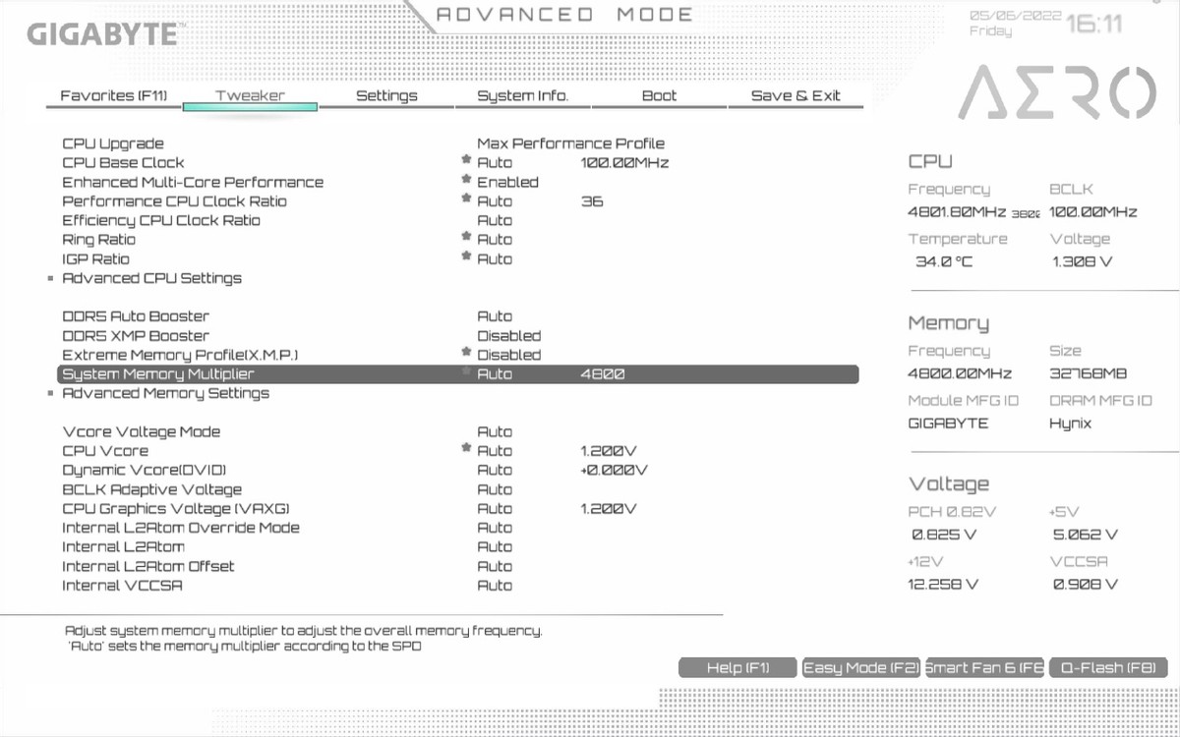Open Vcore Voltage Mode value

(495, 431)
